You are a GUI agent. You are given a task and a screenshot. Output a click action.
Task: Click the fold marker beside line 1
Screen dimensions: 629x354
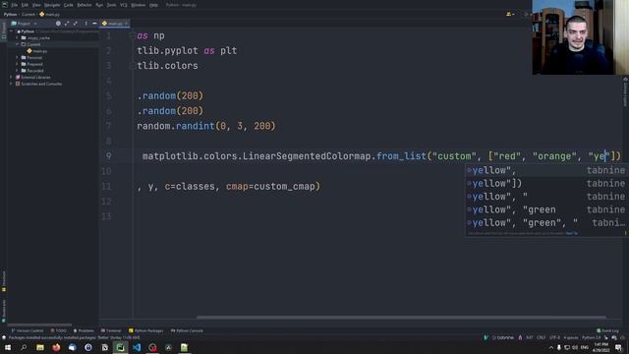point(132,35)
